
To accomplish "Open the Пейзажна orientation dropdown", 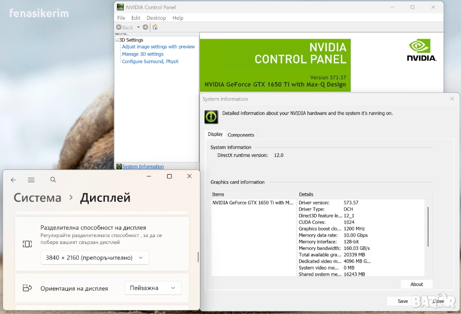I will (x=153, y=288).
